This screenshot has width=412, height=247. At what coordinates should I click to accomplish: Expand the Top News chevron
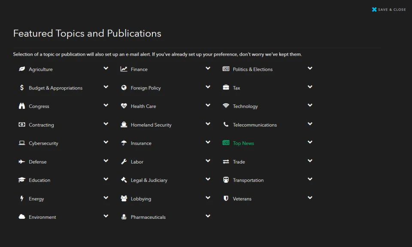(x=310, y=142)
